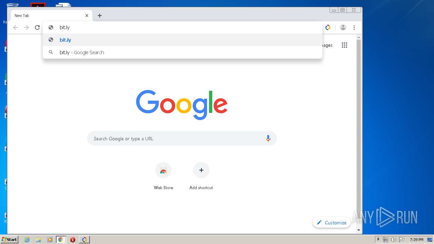
Task: Click the taskbar clock showing 7:39 PM
Action: click(x=416, y=240)
